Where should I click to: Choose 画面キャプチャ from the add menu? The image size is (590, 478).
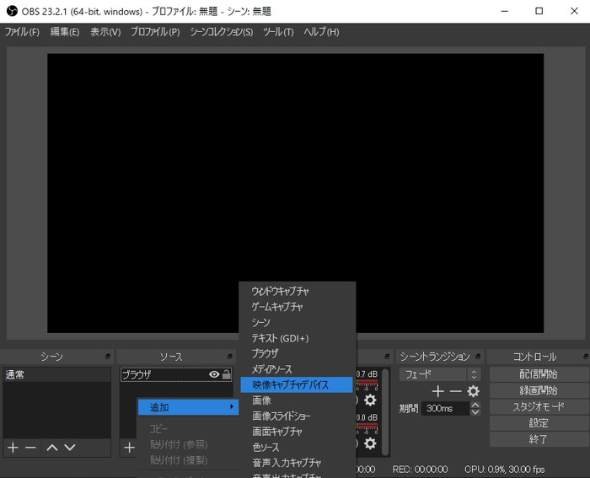pos(297,432)
